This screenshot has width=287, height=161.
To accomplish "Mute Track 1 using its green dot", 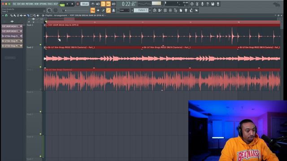I will point(40,45).
